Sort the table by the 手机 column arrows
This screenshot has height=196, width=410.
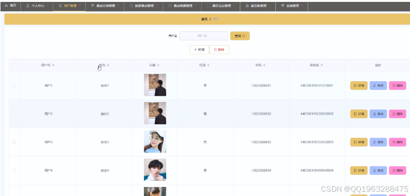[x=264, y=65]
